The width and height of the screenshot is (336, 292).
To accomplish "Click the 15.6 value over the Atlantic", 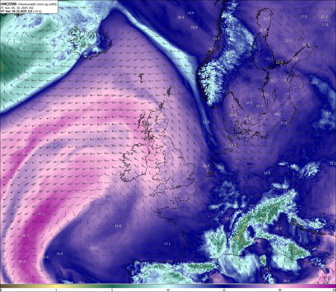I will (x=45, y=257).
